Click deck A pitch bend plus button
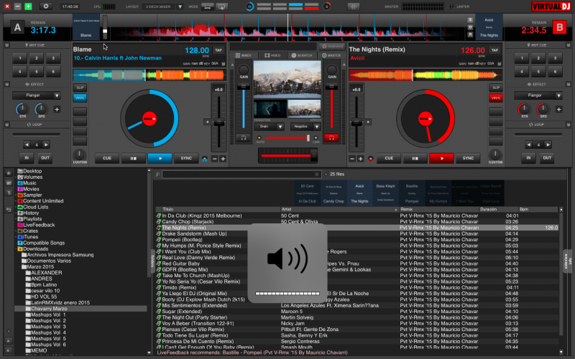The width and height of the screenshot is (575, 359). 223,159
